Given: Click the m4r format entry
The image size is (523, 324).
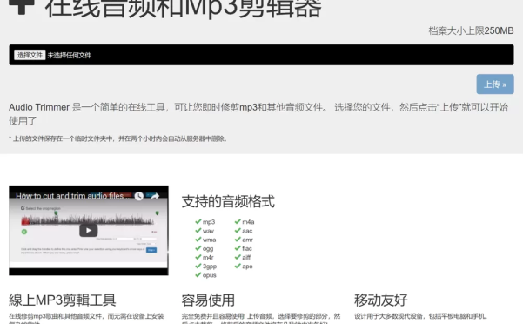Looking at the screenshot, I should tap(208, 257).
